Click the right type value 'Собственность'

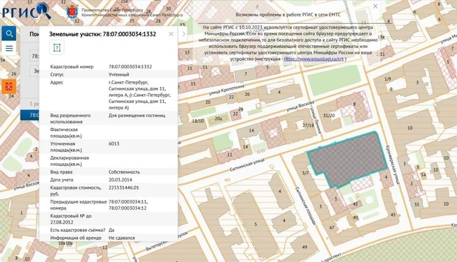point(124,172)
